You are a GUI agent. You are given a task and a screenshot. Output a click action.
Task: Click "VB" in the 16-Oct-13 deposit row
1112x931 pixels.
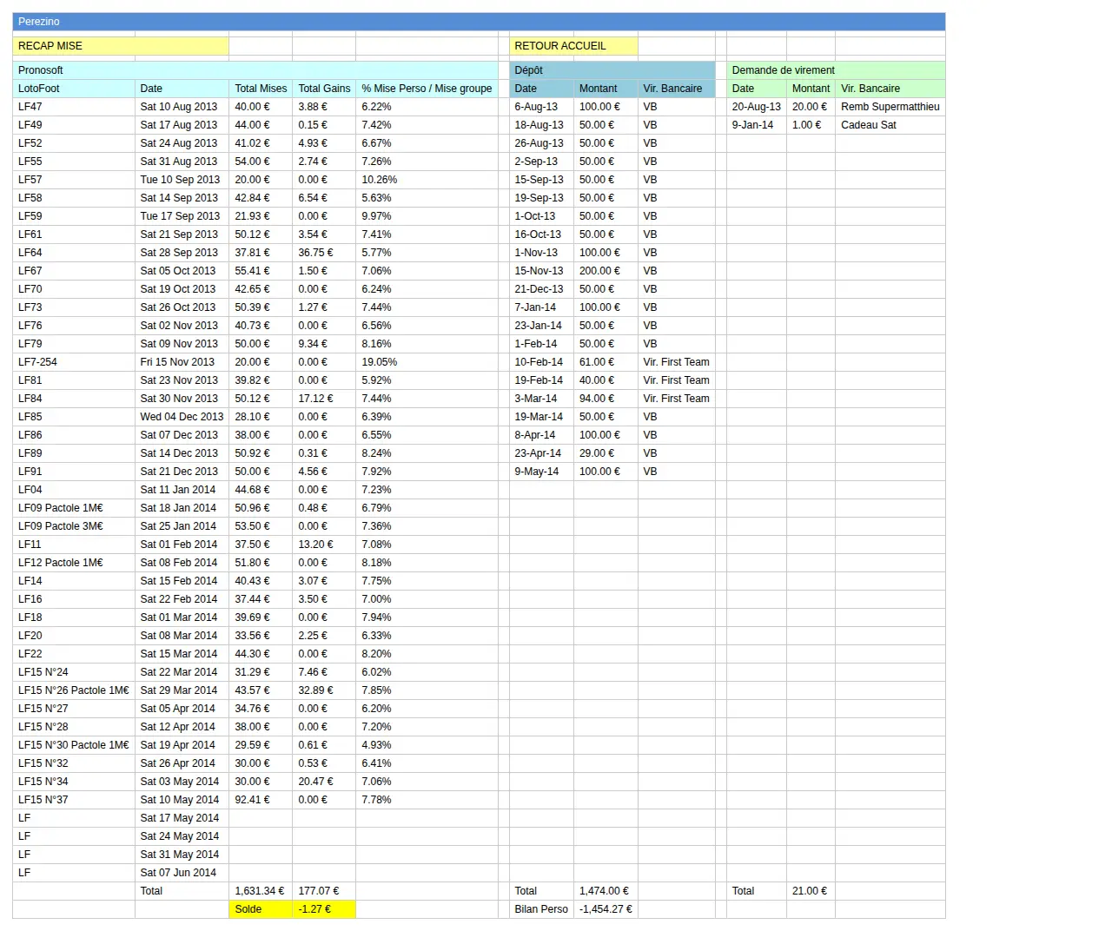pyautogui.click(x=677, y=234)
